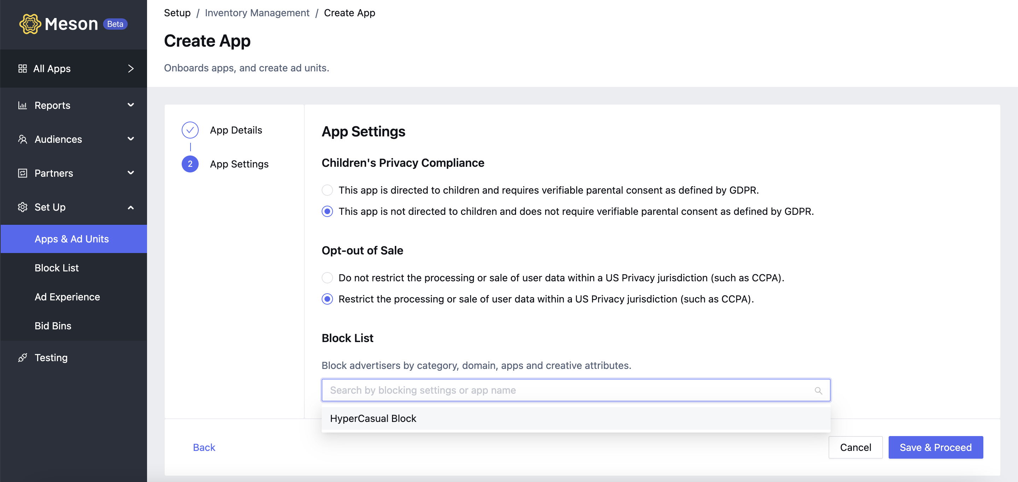Click the Audiences label in sidebar
Viewport: 1018px width, 482px height.
(x=58, y=140)
